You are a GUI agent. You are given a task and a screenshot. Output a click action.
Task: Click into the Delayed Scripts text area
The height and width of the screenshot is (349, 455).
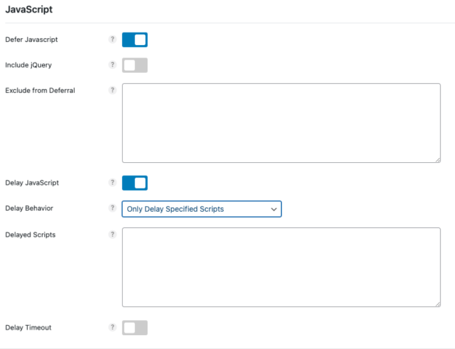click(x=281, y=268)
